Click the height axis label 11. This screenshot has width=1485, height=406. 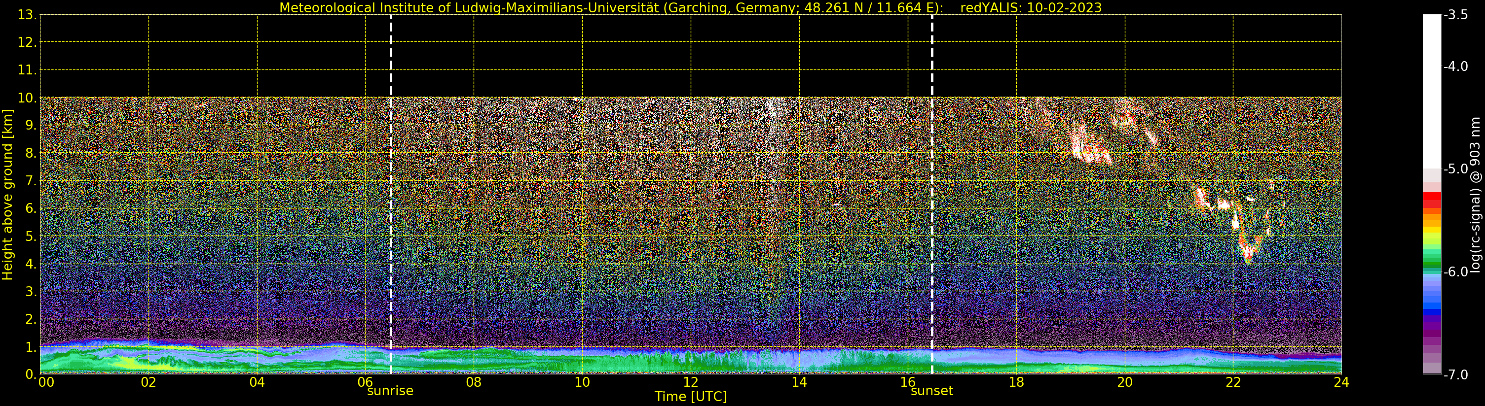coord(27,70)
